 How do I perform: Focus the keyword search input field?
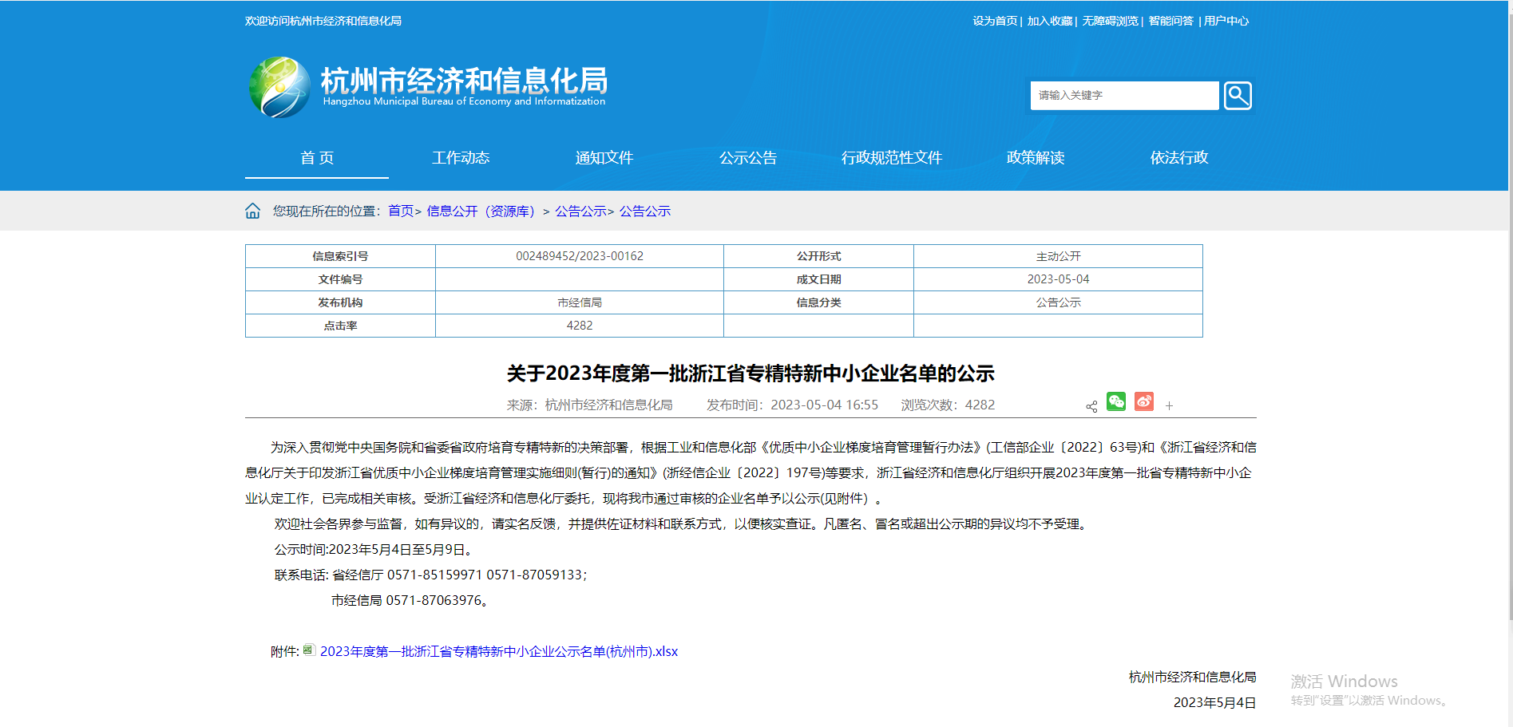[1124, 96]
